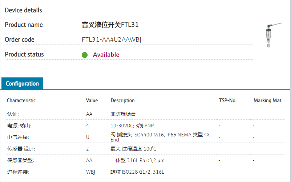Click the Value column header
The image size is (291, 182).
point(92,100)
